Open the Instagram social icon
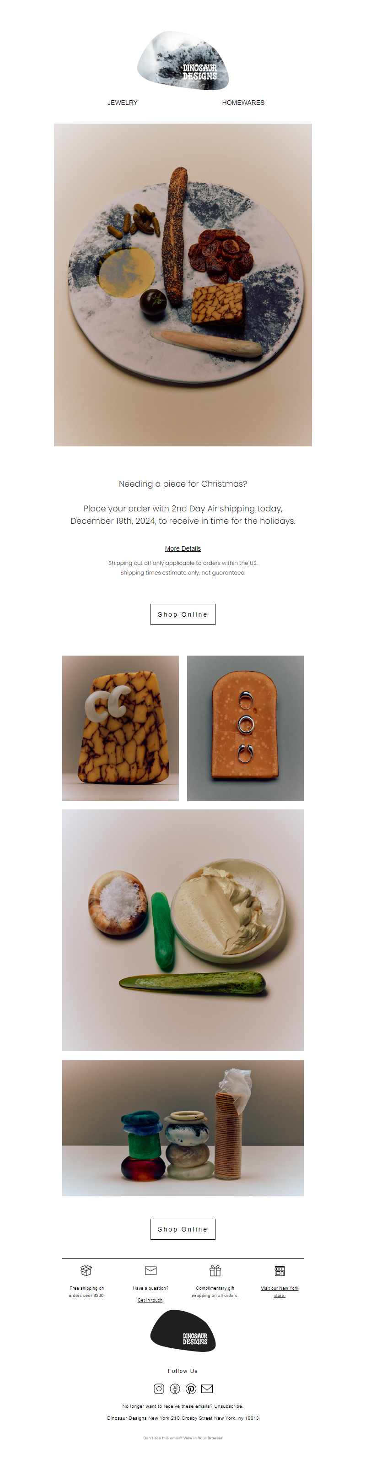 (x=159, y=1389)
